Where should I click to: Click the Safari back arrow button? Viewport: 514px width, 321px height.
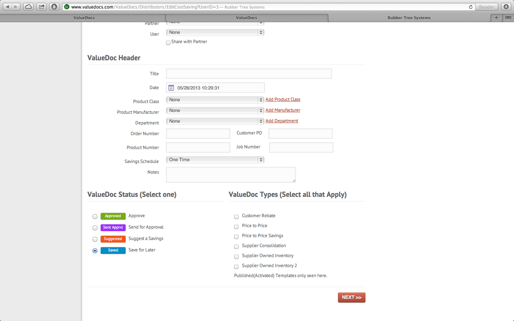pos(7,7)
